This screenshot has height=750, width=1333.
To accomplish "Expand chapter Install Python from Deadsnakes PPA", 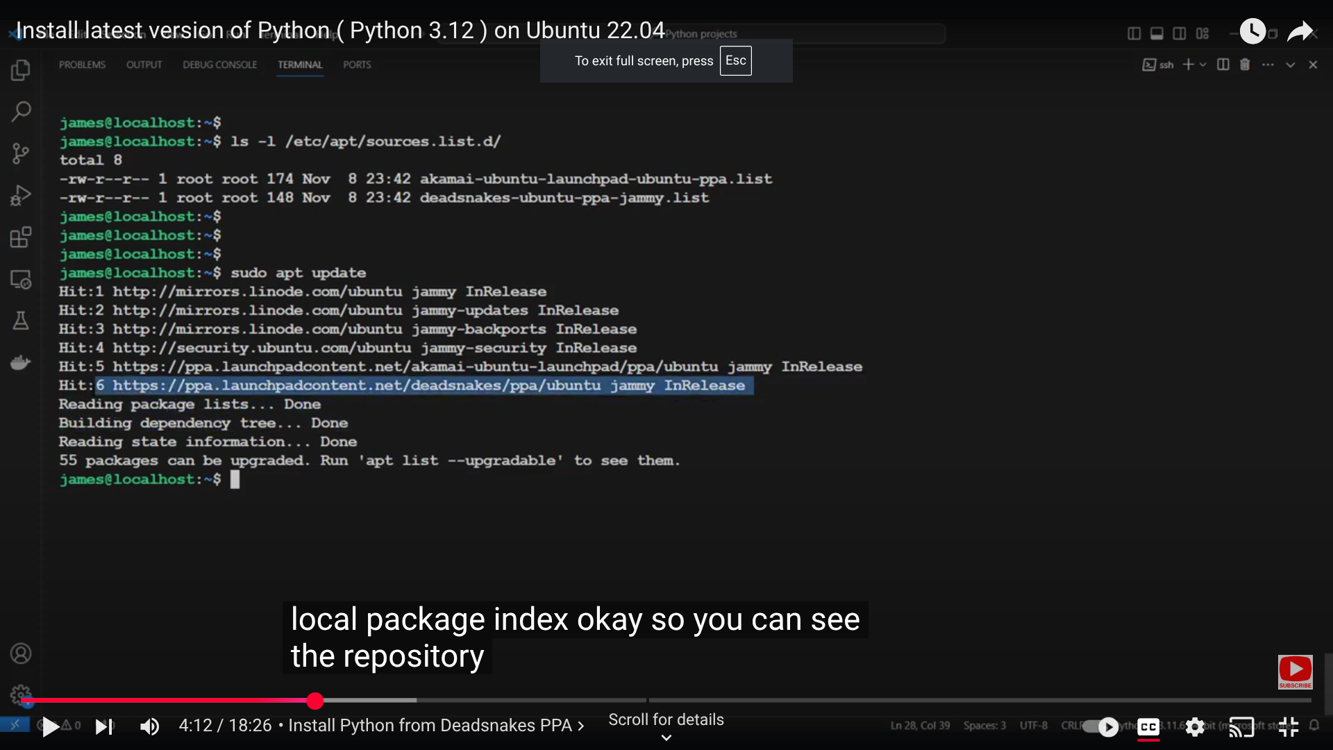I will [x=436, y=726].
